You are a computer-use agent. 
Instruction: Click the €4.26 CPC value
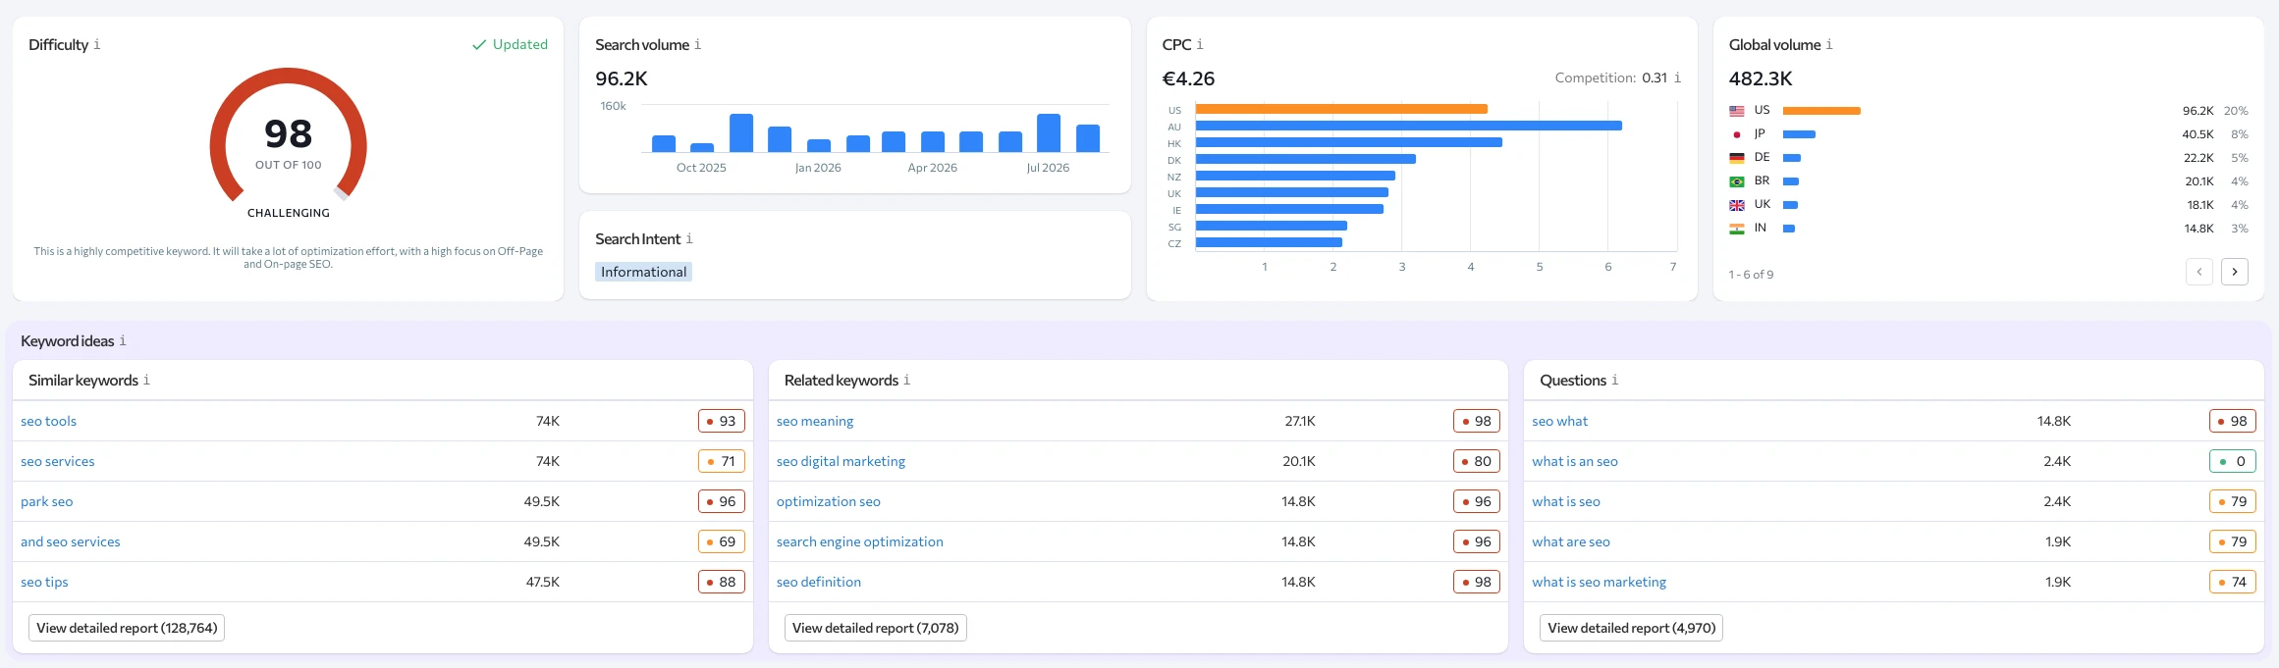click(1188, 78)
